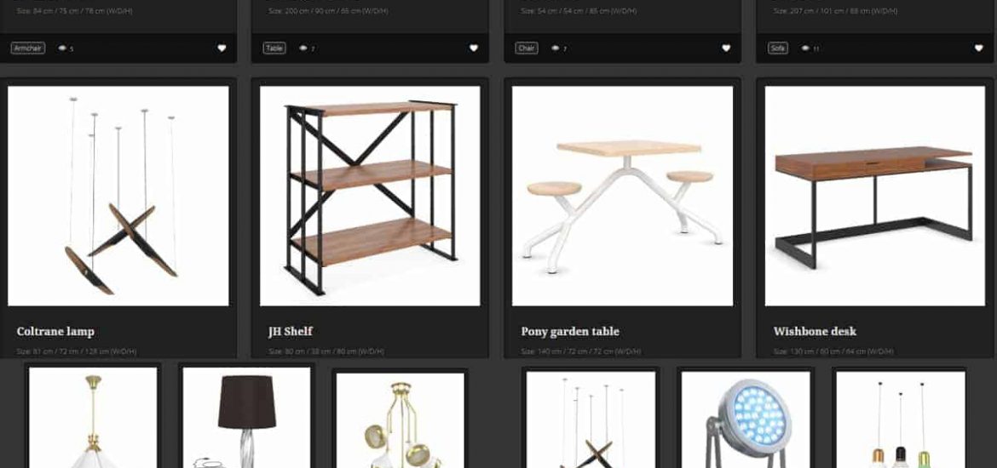Open the Coltrane lamp title link
Screen dimensions: 997x468
[x=55, y=332]
